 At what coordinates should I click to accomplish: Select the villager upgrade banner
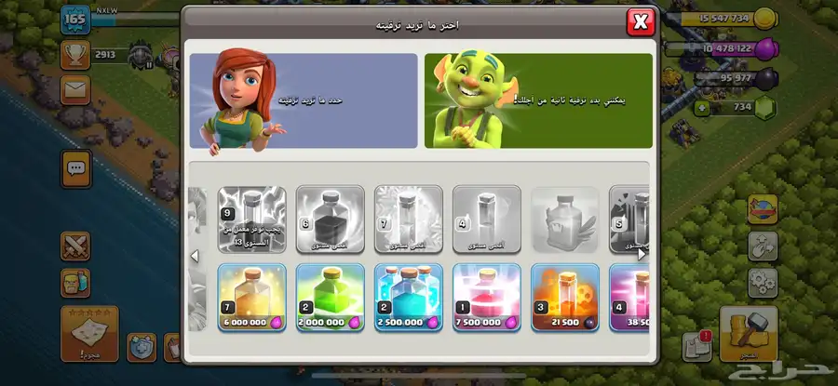click(304, 100)
